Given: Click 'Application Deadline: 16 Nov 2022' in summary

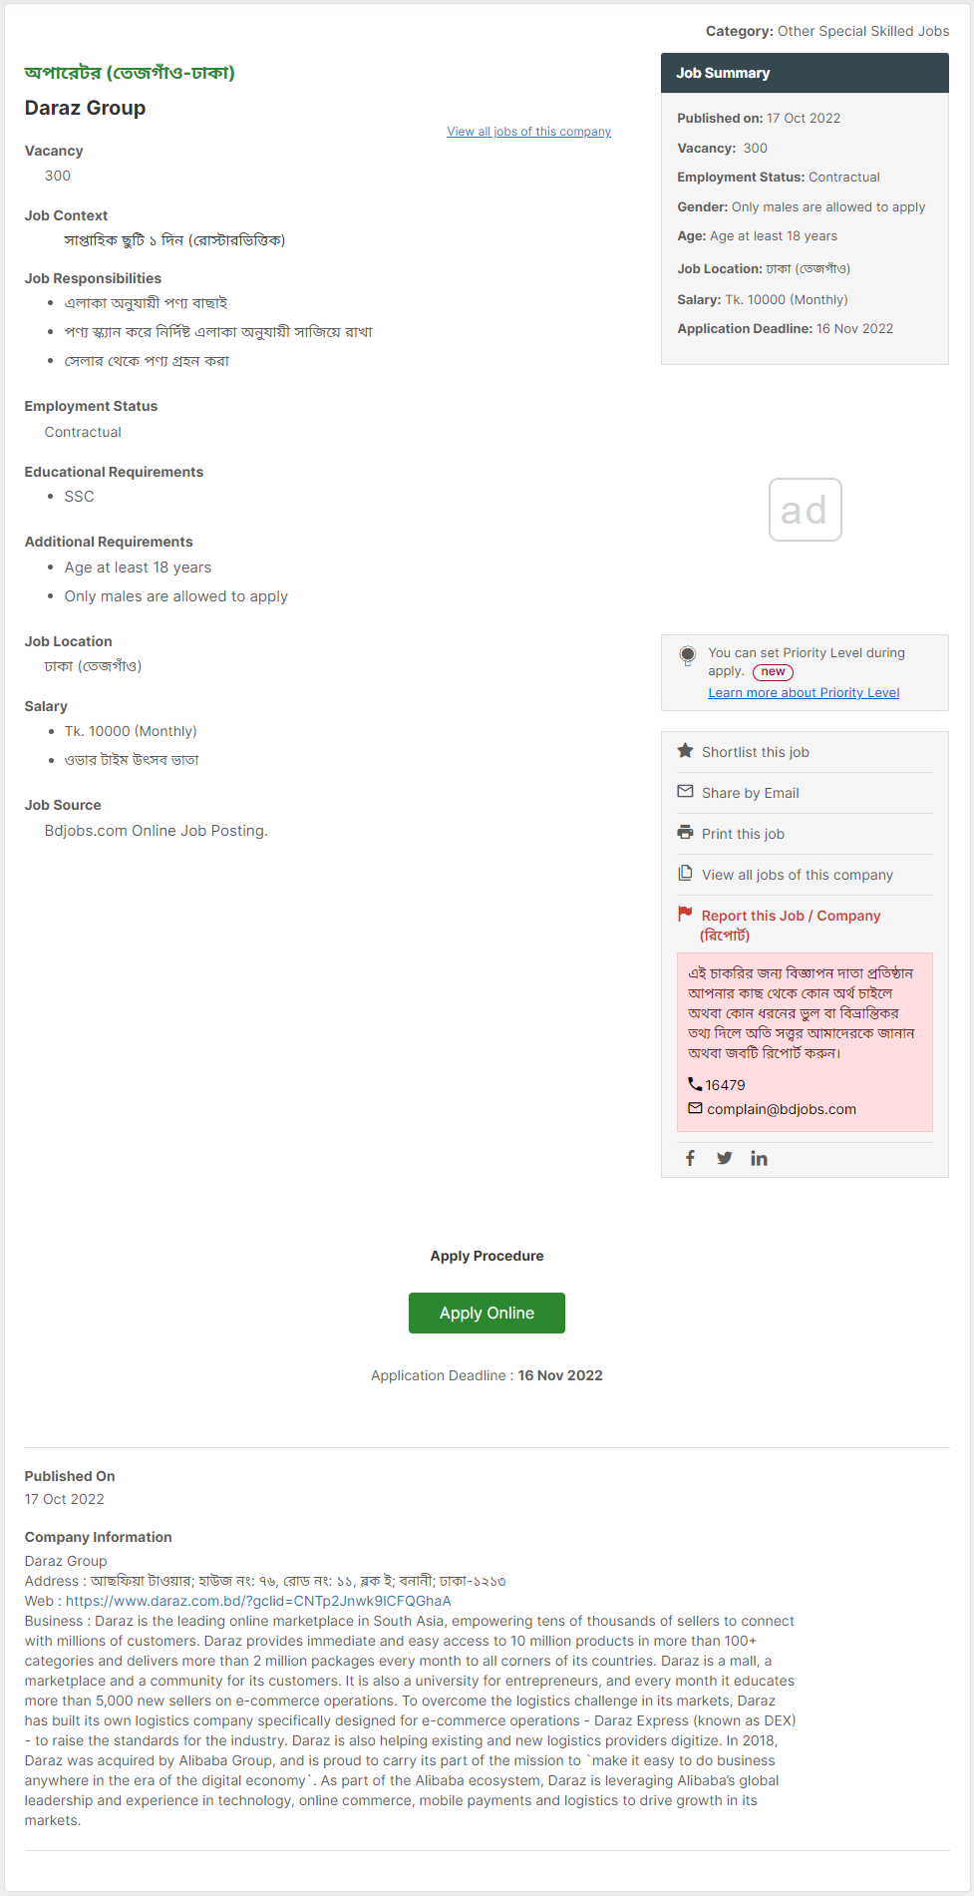Looking at the screenshot, I should (785, 328).
